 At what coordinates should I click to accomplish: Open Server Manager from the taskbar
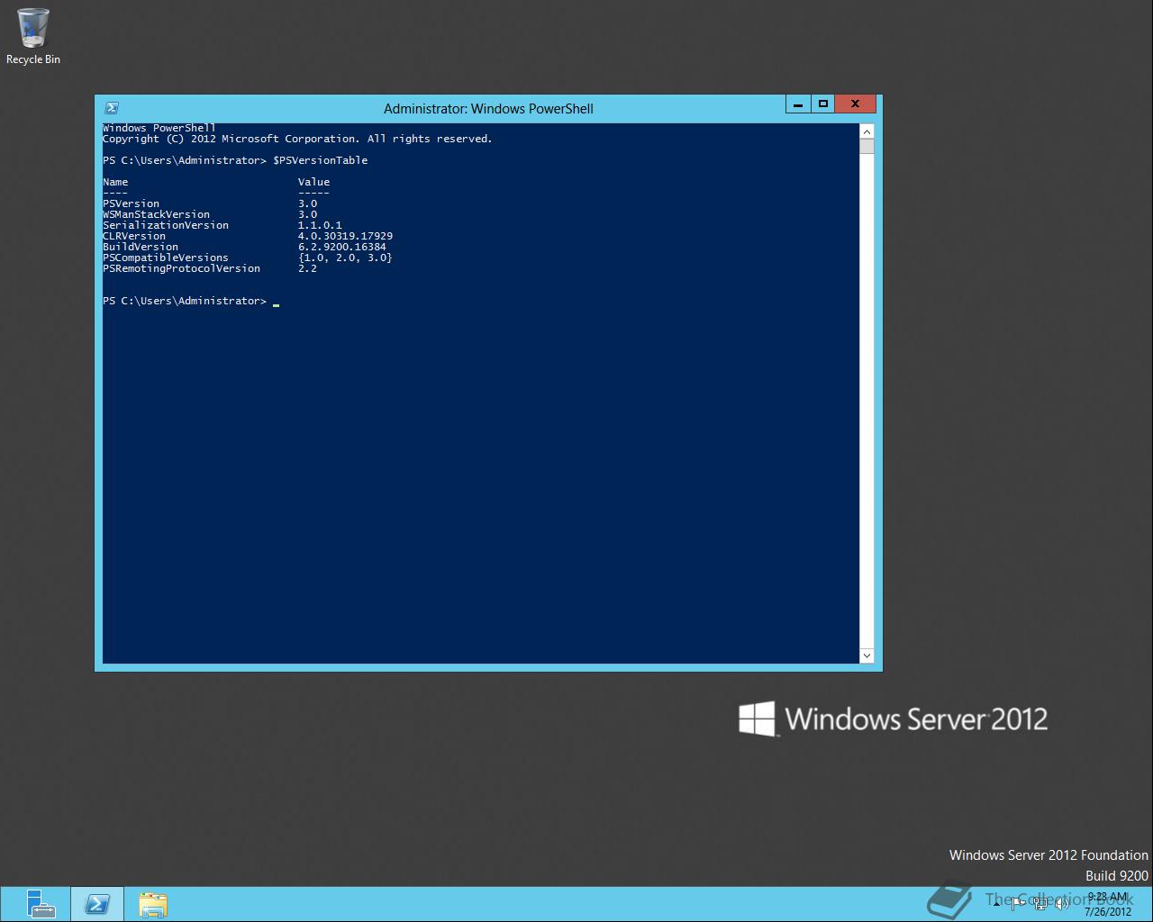point(41,904)
